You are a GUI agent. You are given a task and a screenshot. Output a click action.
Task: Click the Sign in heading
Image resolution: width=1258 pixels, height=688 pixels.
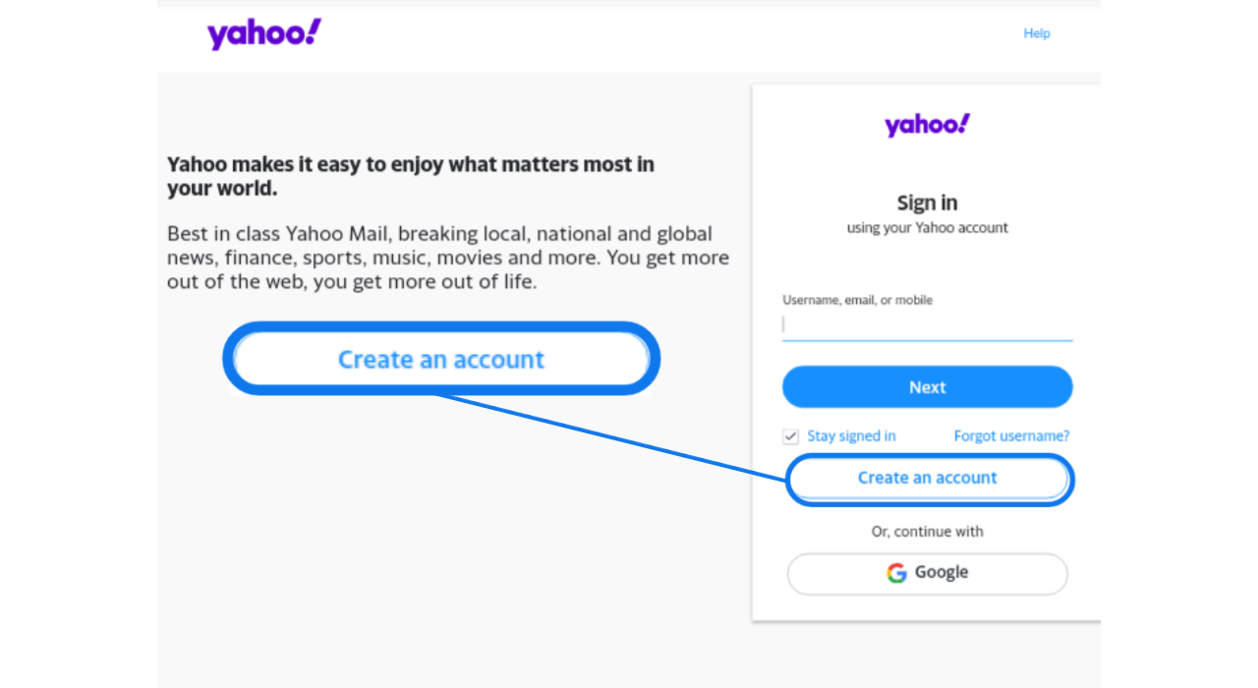pos(927,202)
